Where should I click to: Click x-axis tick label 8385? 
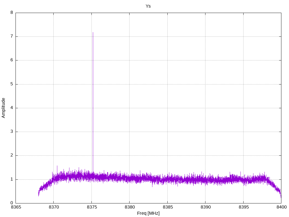[168, 207]
